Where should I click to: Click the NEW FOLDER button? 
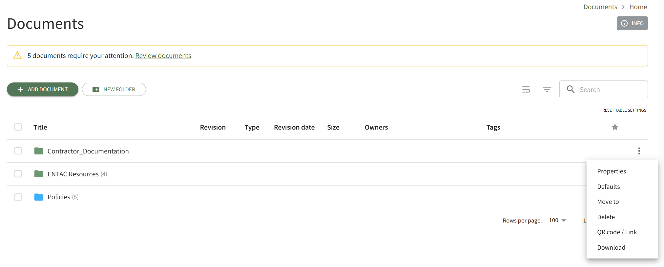coord(114,89)
